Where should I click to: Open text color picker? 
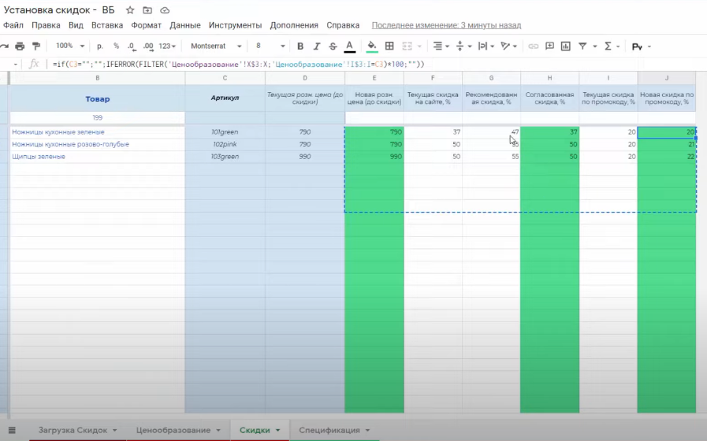(x=349, y=46)
